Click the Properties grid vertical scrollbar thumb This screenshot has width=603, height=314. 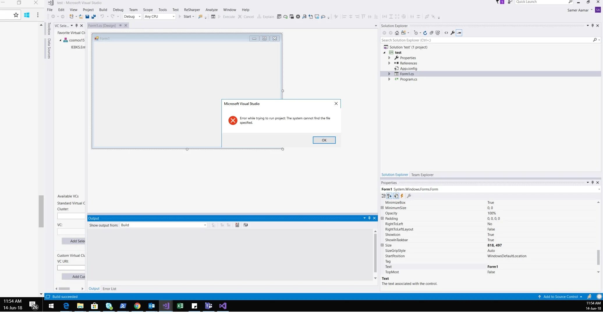(x=598, y=257)
